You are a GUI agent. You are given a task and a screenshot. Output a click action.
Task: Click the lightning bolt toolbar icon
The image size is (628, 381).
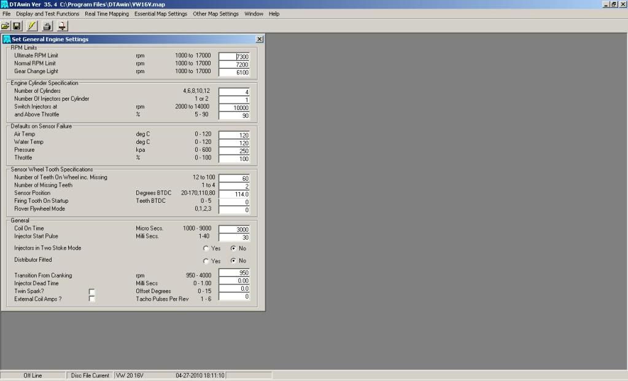pos(32,26)
